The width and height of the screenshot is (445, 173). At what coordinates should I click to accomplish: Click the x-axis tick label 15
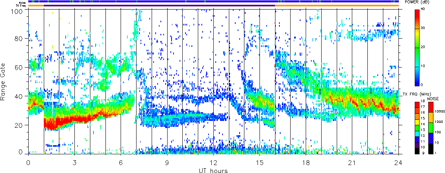click(x=260, y=163)
